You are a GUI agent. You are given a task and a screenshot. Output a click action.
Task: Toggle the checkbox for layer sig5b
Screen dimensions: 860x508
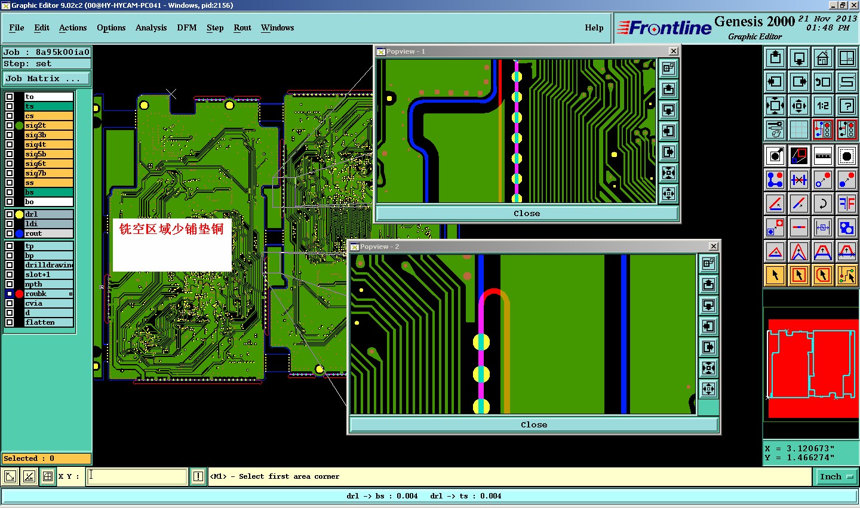[10, 154]
